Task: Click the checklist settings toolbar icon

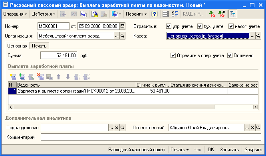Action: click(x=175, y=14)
